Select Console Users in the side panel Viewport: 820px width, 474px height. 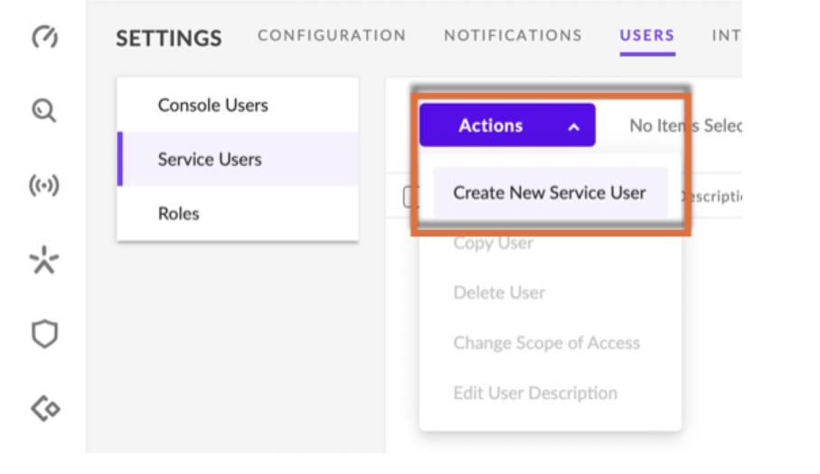212,106
